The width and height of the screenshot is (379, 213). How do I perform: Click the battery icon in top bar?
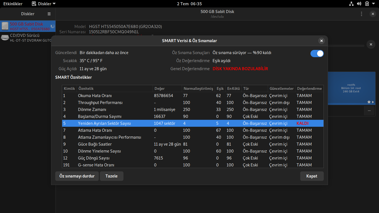click(367, 4)
